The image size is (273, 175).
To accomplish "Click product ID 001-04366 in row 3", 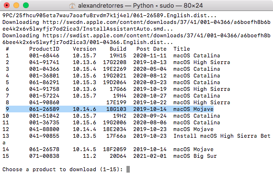I will click(44, 69).
